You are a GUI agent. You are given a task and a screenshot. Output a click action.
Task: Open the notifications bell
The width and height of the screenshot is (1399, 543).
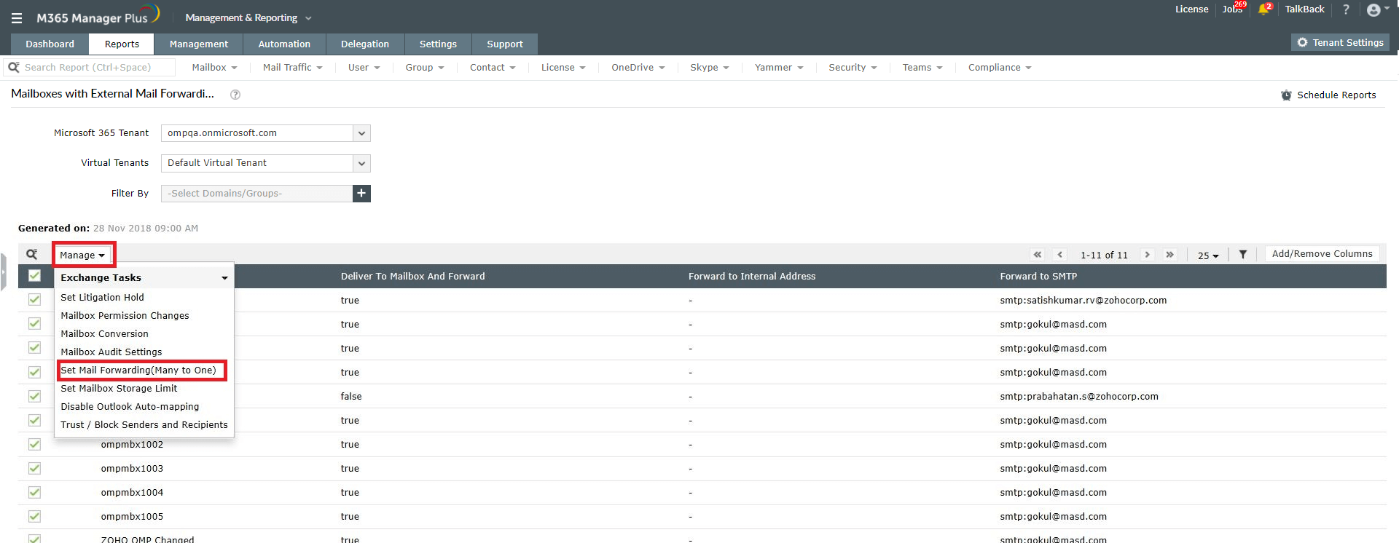(1264, 9)
